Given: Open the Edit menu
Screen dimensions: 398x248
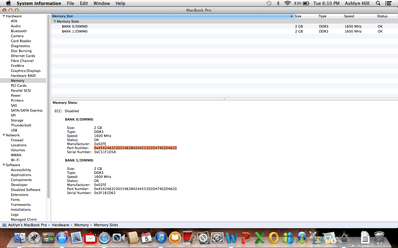Looking at the screenshot, I should [84, 3].
